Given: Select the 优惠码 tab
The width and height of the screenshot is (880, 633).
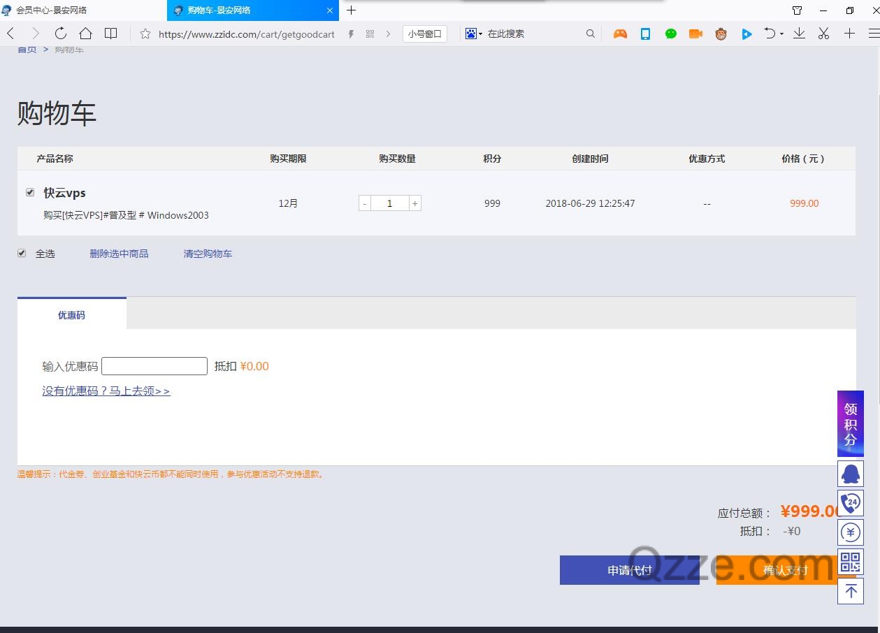Looking at the screenshot, I should tap(72, 314).
